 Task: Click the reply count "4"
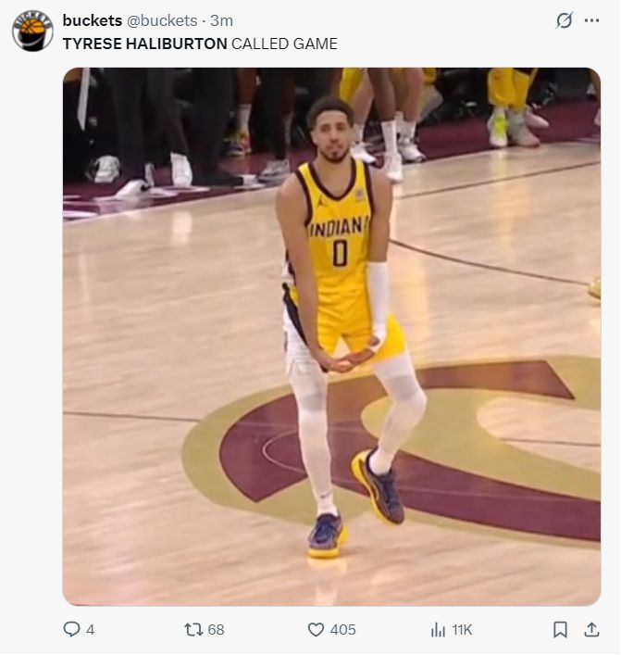coord(90,630)
